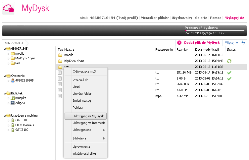Screen dimensions: 249x160
Task: Click the GT-I9100 phone icon
Action: pyautogui.click(x=13, y=130)
